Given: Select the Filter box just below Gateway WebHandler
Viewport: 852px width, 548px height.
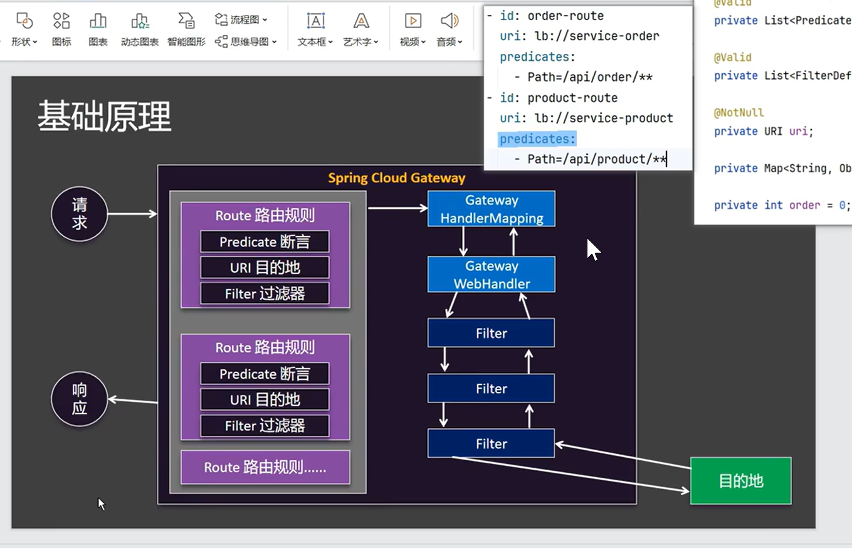Looking at the screenshot, I should coord(492,333).
